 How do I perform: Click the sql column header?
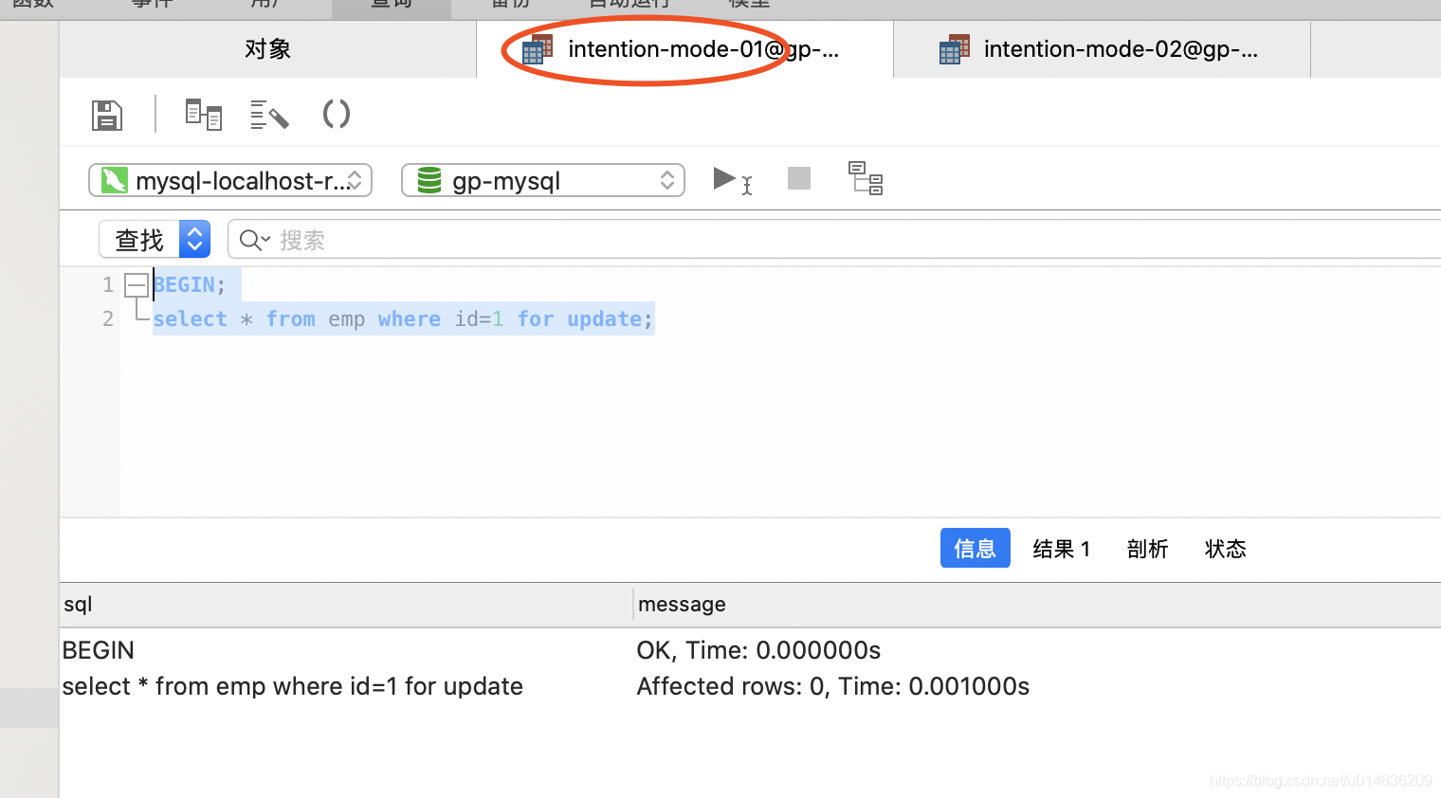346,605
